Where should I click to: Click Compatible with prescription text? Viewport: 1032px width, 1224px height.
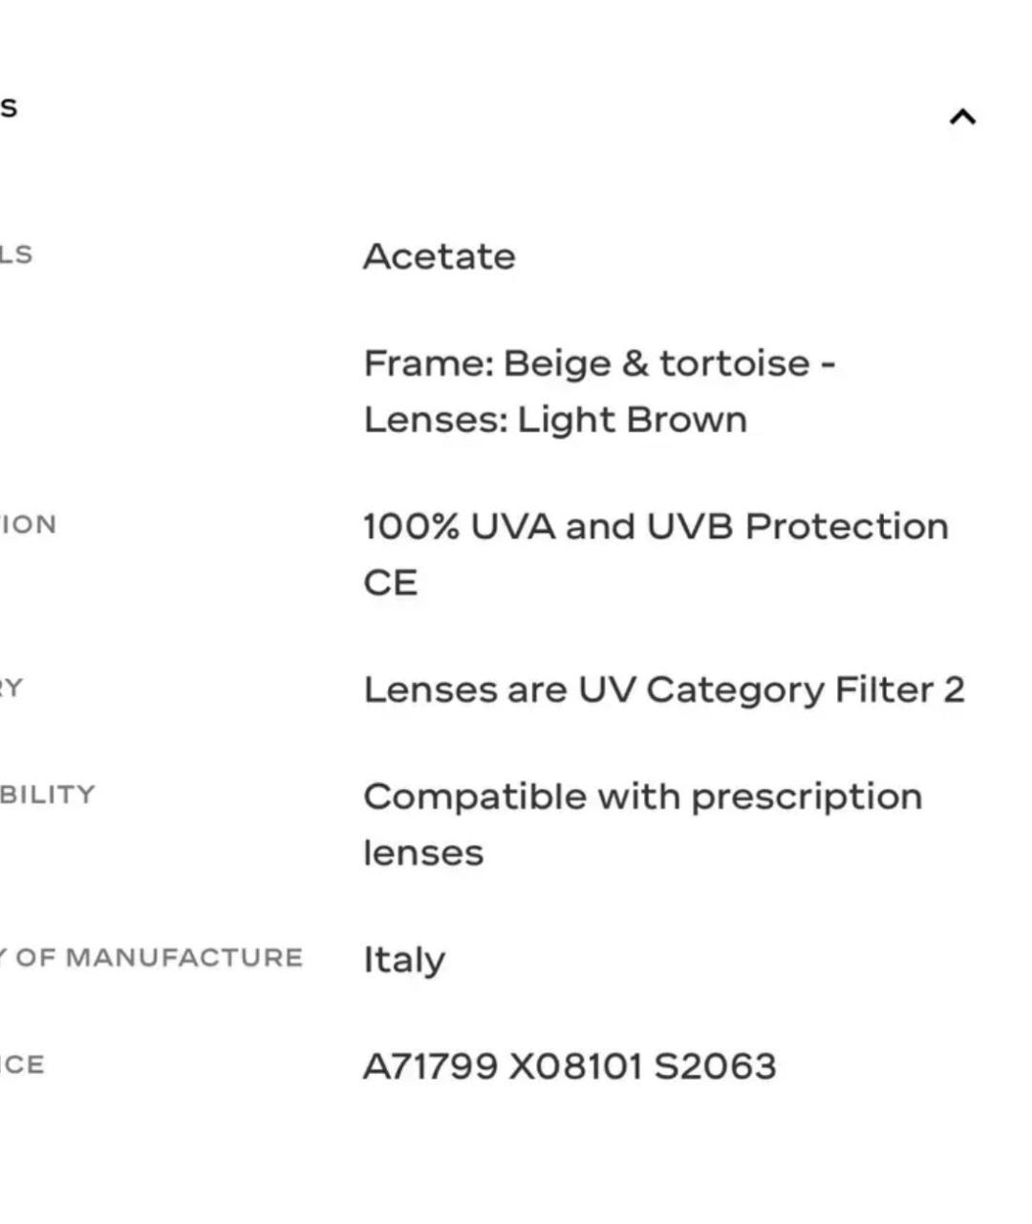tap(643, 797)
